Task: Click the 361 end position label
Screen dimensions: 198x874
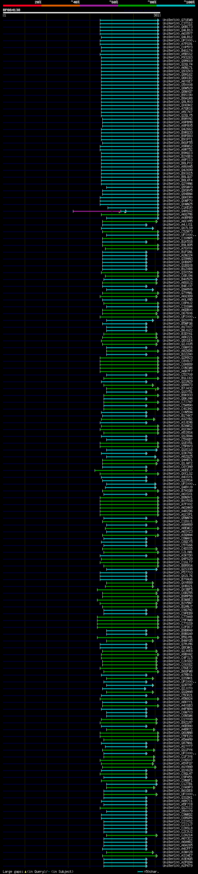Action: tap(156, 15)
